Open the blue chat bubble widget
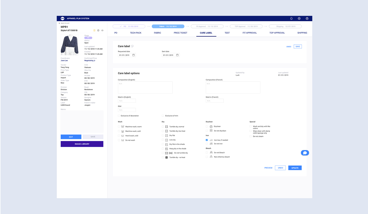The height and width of the screenshot is (214, 368). pos(305,153)
